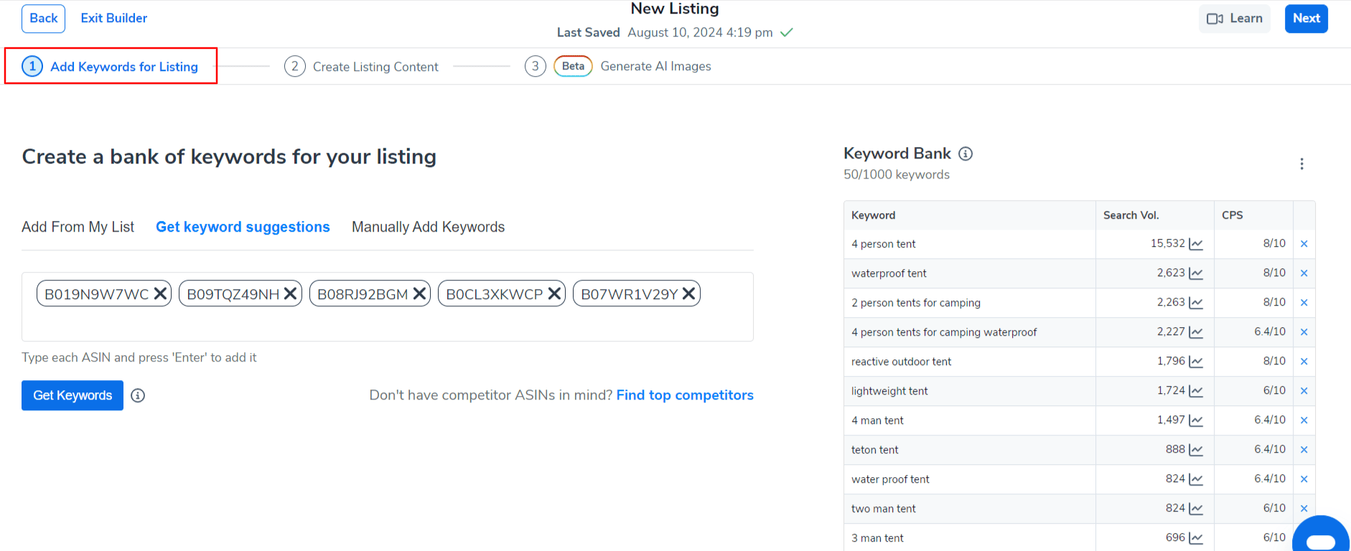Switch to Manually Add Keywords tab
Screen dimensions: 1351x551
428,227
